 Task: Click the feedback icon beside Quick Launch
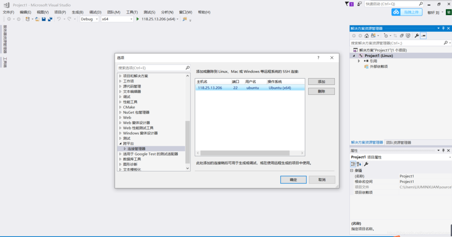360,4
